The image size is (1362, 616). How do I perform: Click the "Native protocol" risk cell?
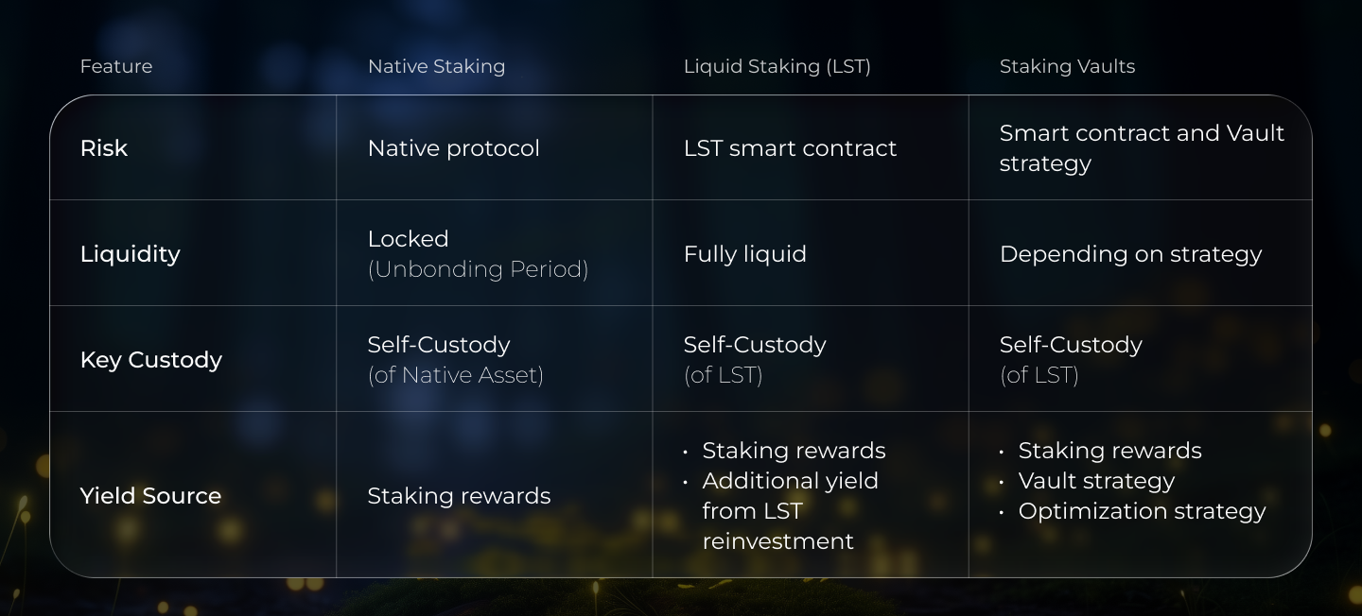point(453,148)
